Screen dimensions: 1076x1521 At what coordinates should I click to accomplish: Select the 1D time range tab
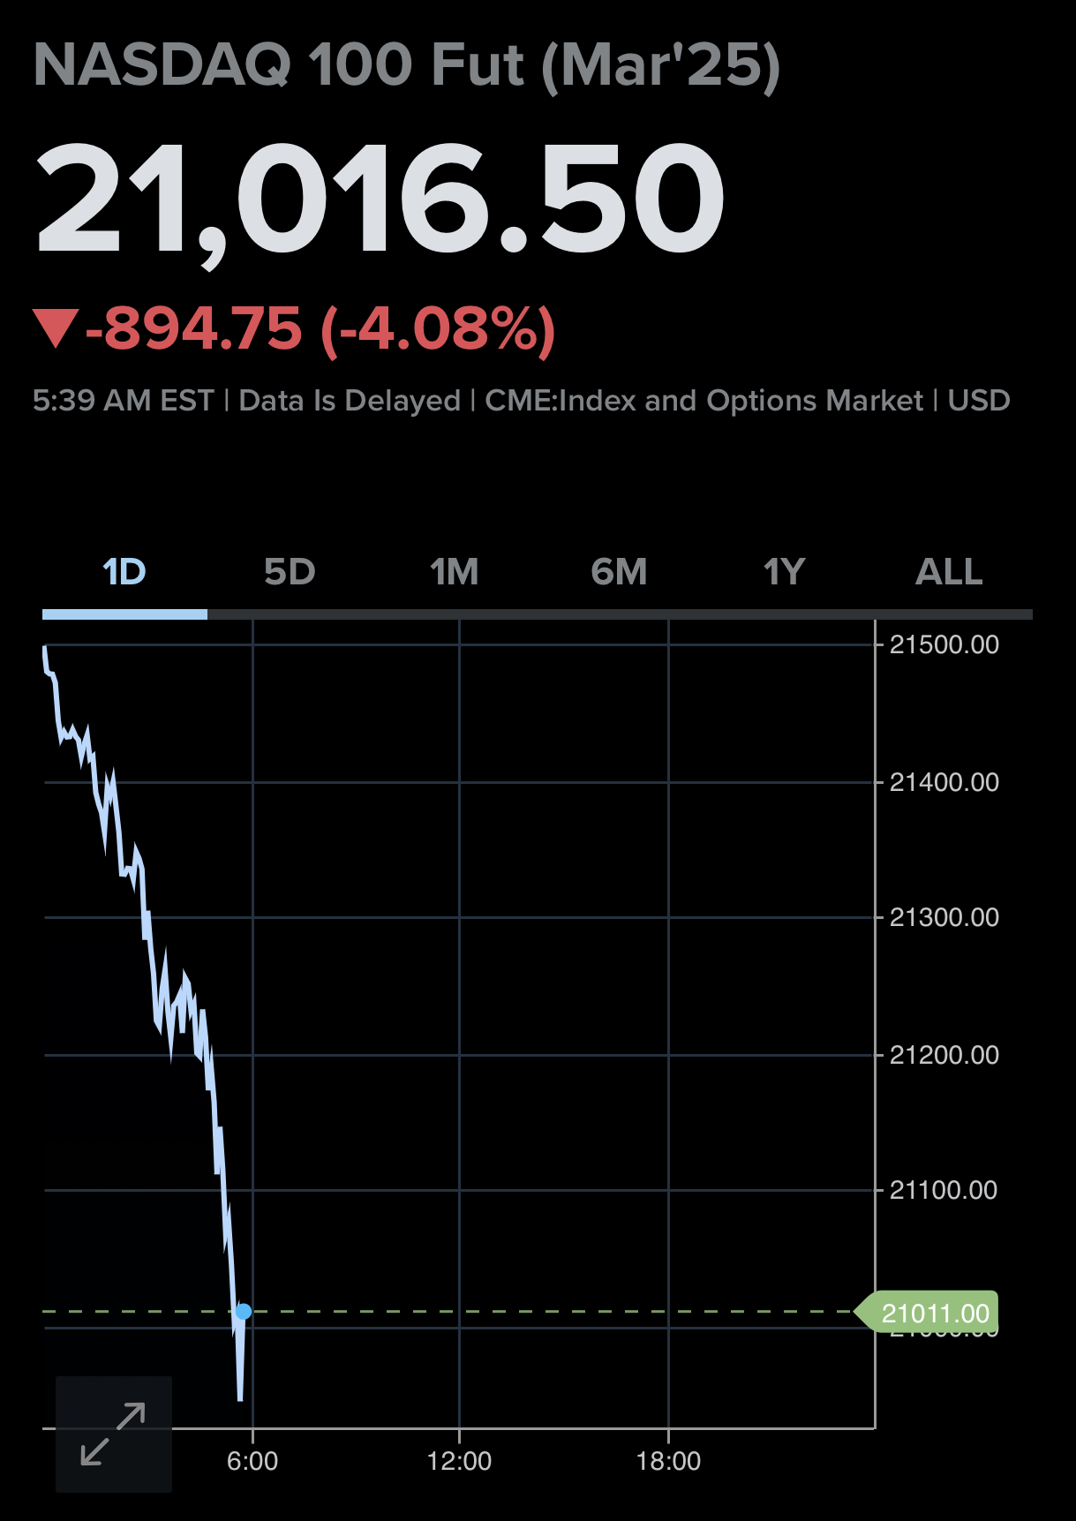pos(124,573)
